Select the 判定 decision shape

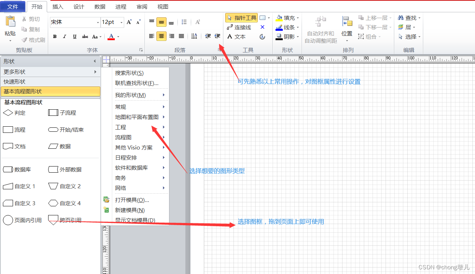[14, 113]
